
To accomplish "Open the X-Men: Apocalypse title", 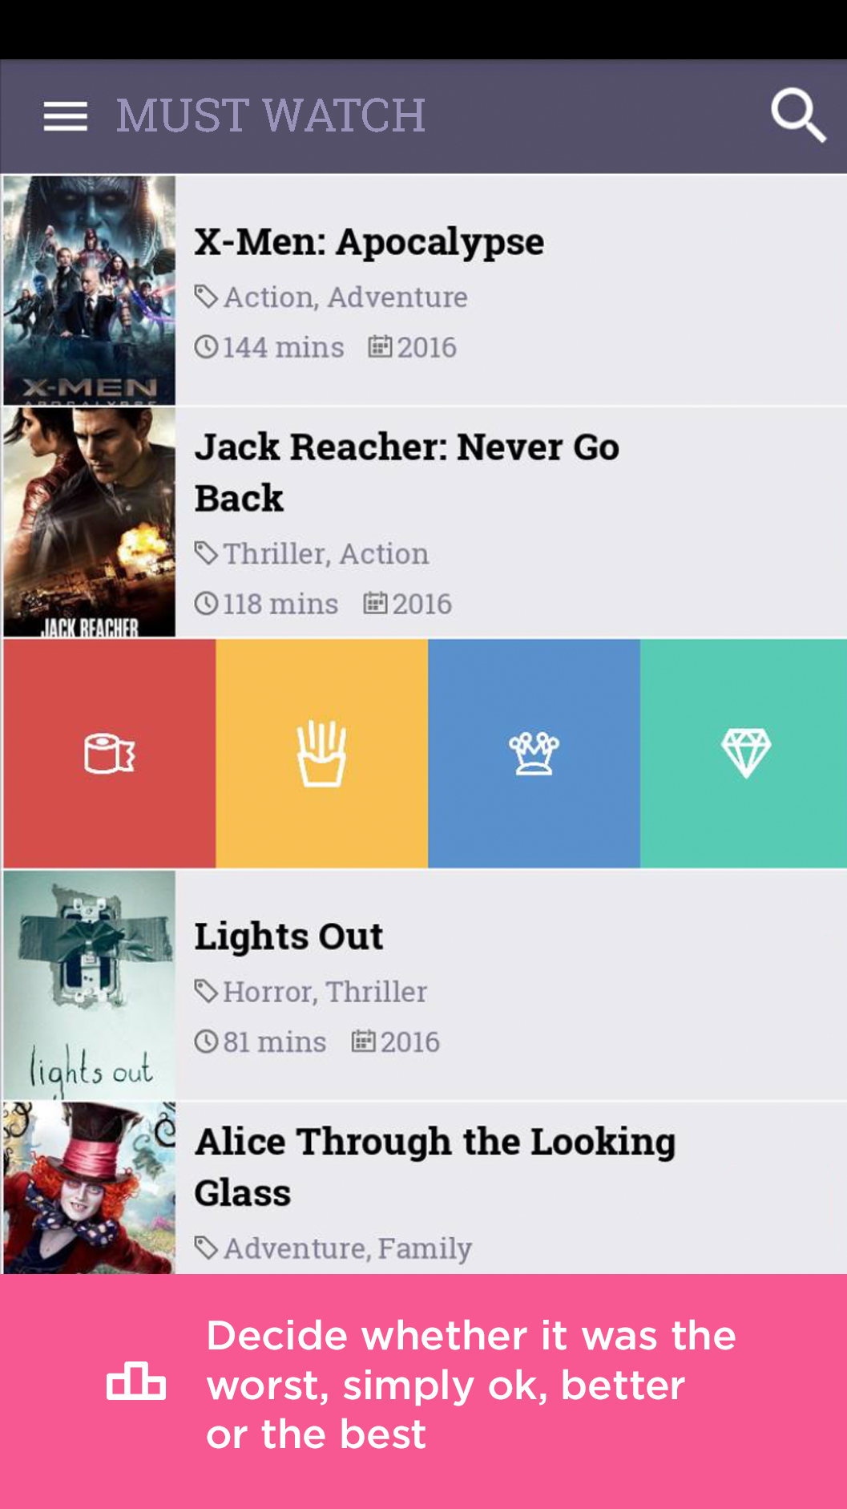I will (369, 242).
